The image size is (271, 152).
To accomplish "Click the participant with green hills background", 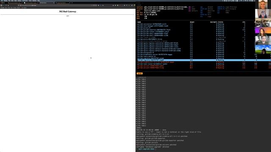I will point(263,49).
